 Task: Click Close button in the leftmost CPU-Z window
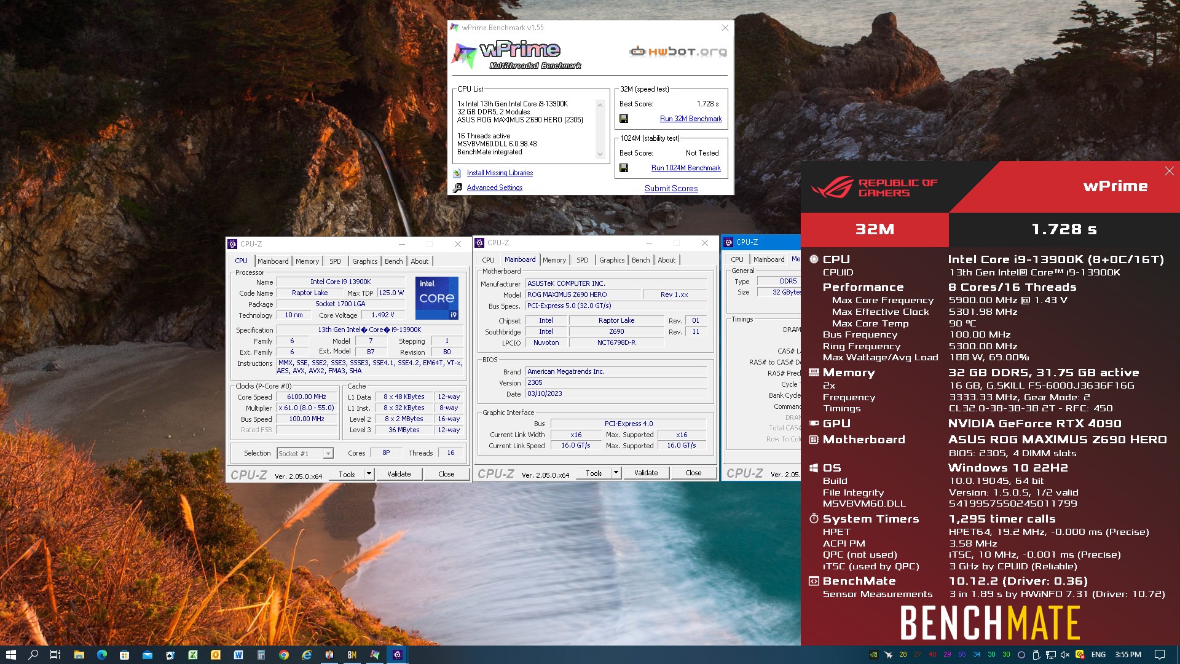click(446, 474)
